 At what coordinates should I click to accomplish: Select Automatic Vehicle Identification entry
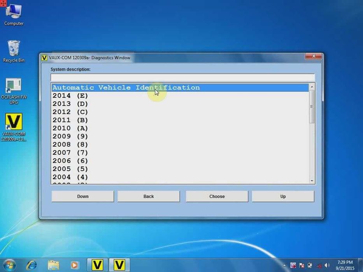pos(126,88)
